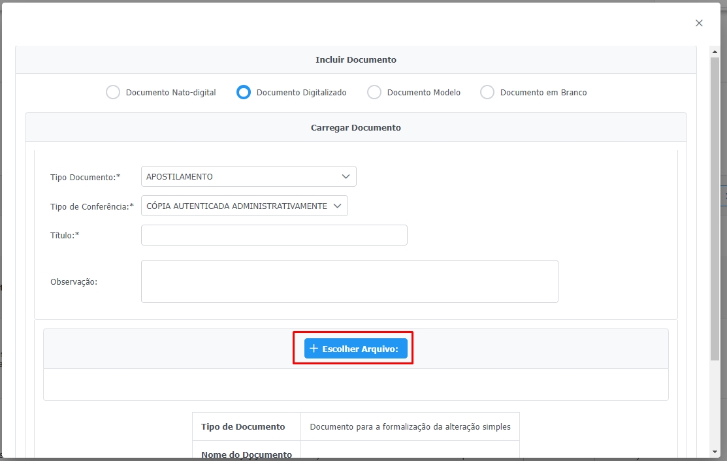Image resolution: width=727 pixels, height=461 pixels.
Task: Click inside the Observação text area
Action: point(349,281)
